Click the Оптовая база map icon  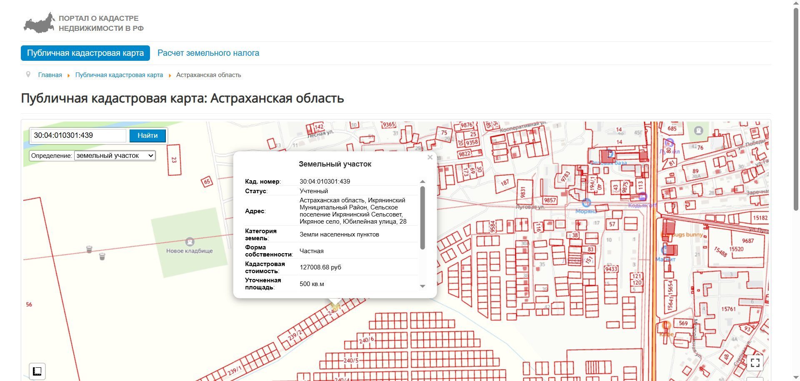coord(610,154)
